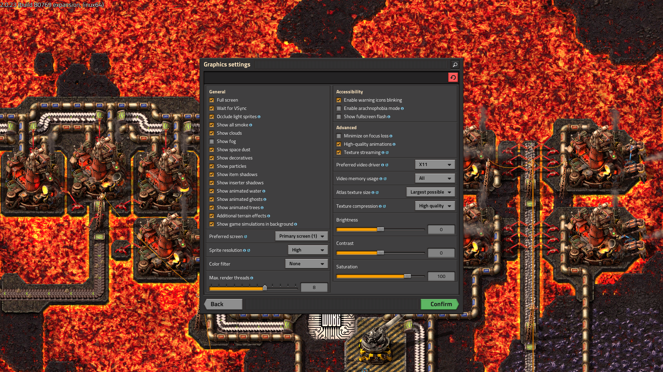Screen dimensions: 663x372
Task: Click info icon beside Texture compression
Action: [380, 206]
